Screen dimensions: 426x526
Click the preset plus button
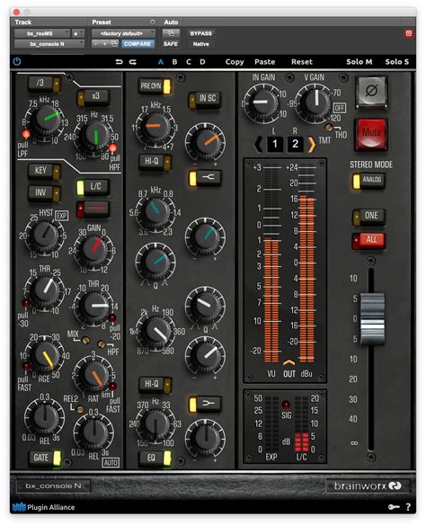tap(104, 44)
